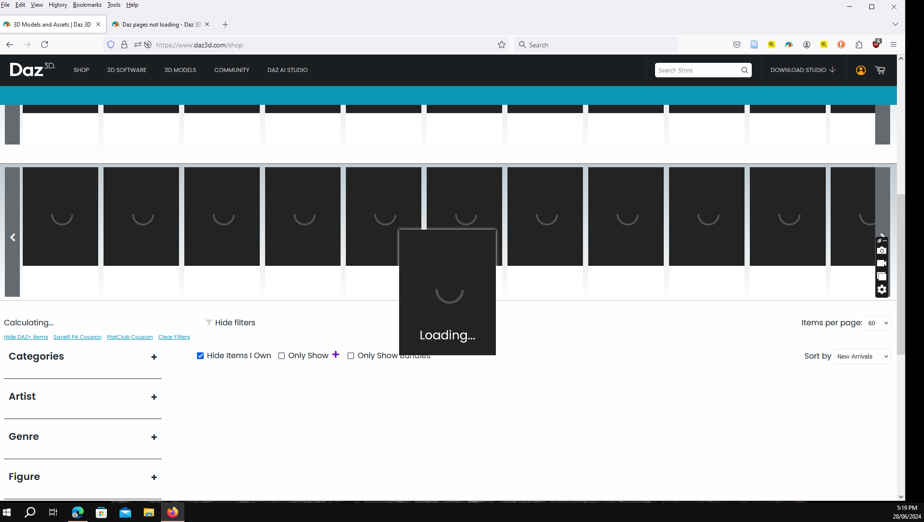
Task: Open Download Studio dropdown
Action: (803, 70)
